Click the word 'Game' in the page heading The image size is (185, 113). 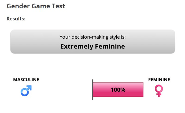point(41,6)
